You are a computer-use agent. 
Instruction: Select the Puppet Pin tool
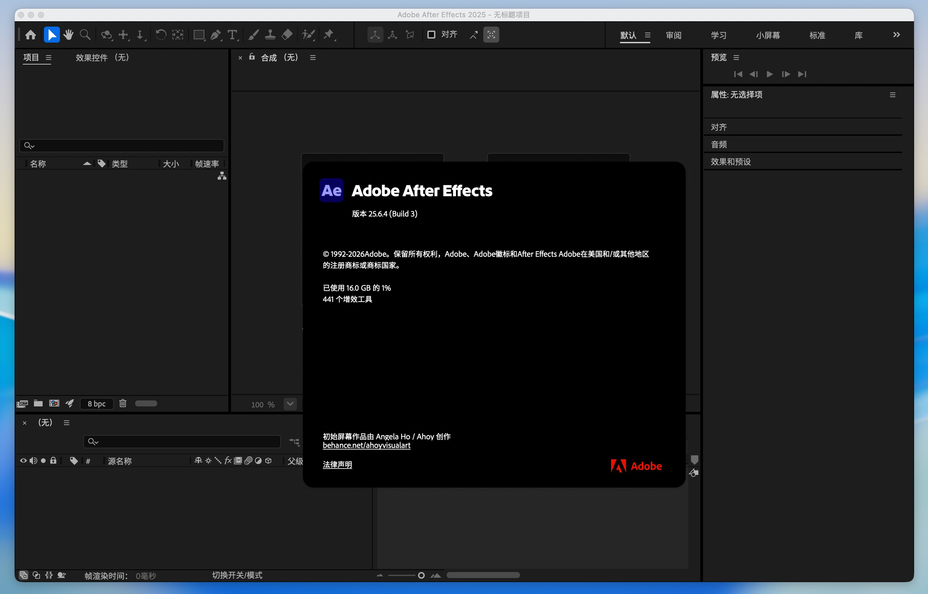coord(329,35)
